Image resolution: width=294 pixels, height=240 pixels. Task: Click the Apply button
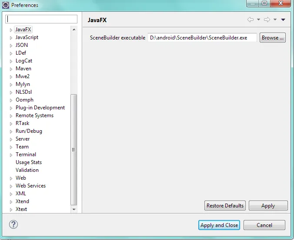click(x=268, y=206)
